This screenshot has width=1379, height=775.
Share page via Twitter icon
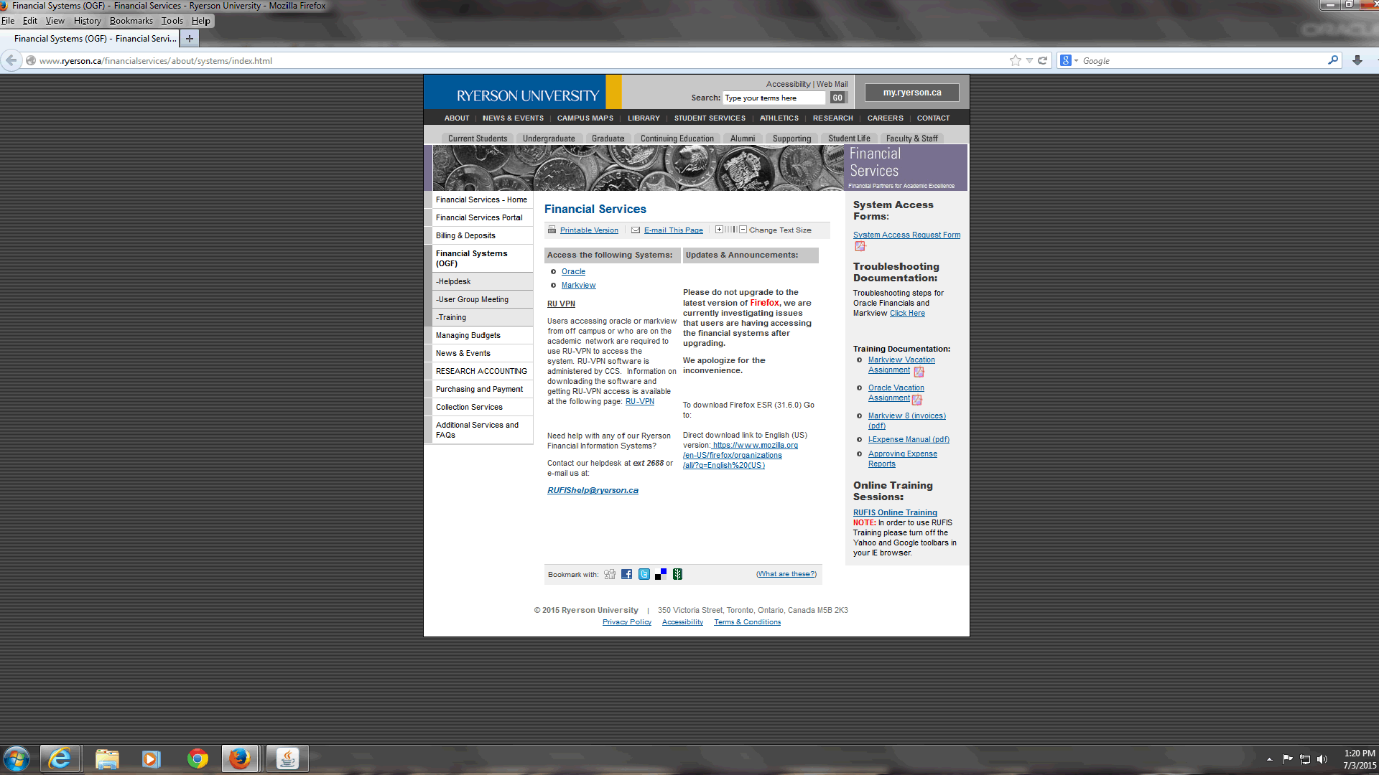(644, 574)
